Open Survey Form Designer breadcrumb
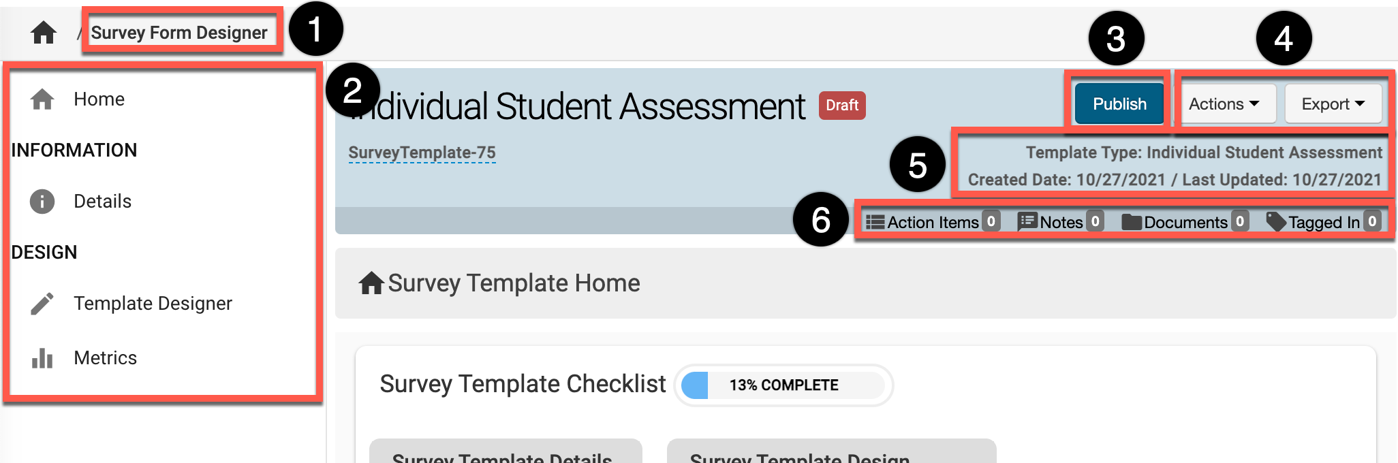The height and width of the screenshot is (463, 1398). [x=179, y=33]
